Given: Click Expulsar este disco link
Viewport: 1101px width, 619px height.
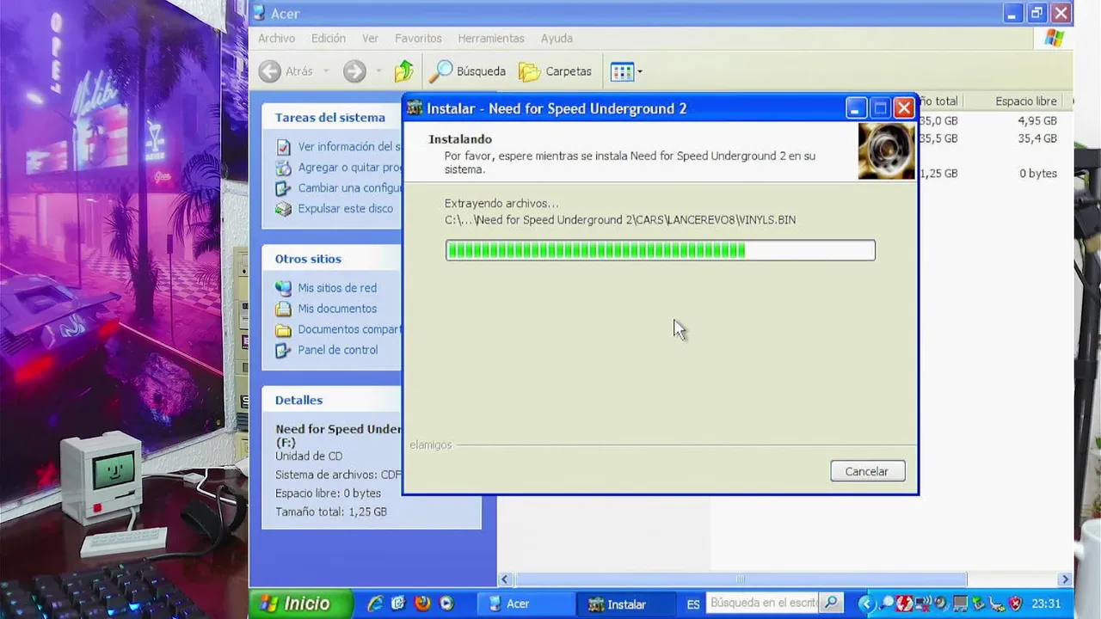Looking at the screenshot, I should point(345,209).
